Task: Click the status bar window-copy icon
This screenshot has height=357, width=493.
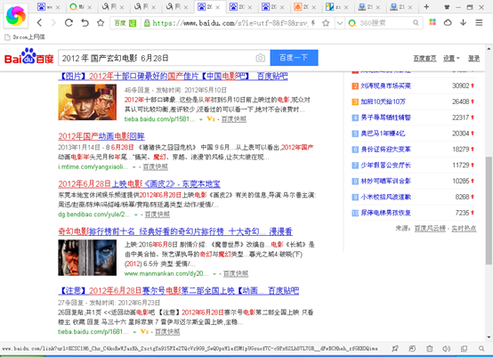Action: pos(464,348)
